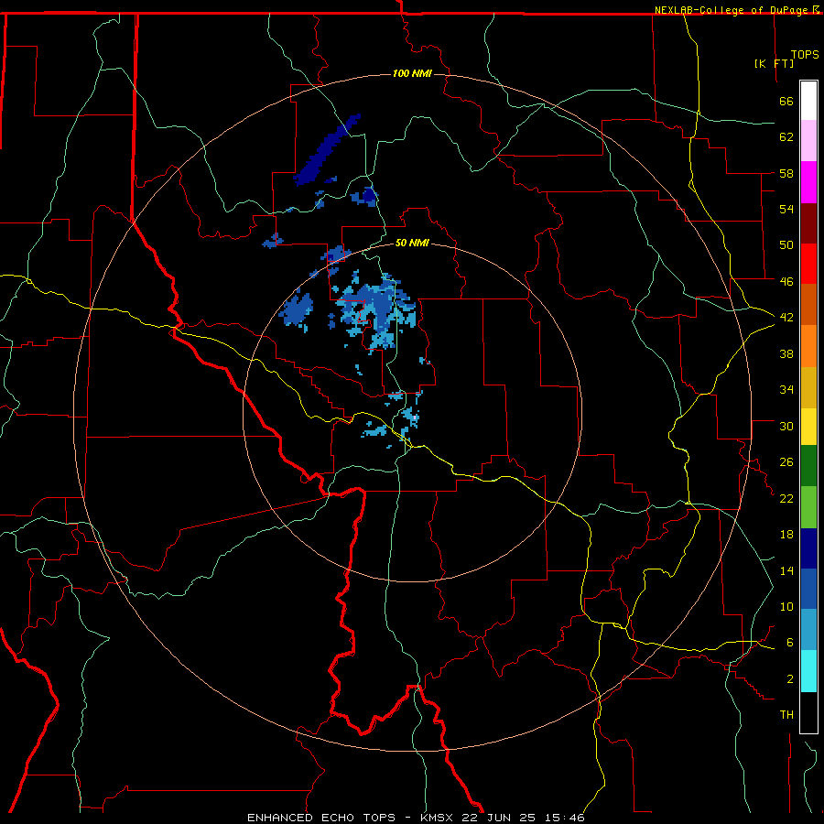The image size is (824, 824).
Task: Click the dark green 26 kft legend swatch
Action: click(x=808, y=466)
